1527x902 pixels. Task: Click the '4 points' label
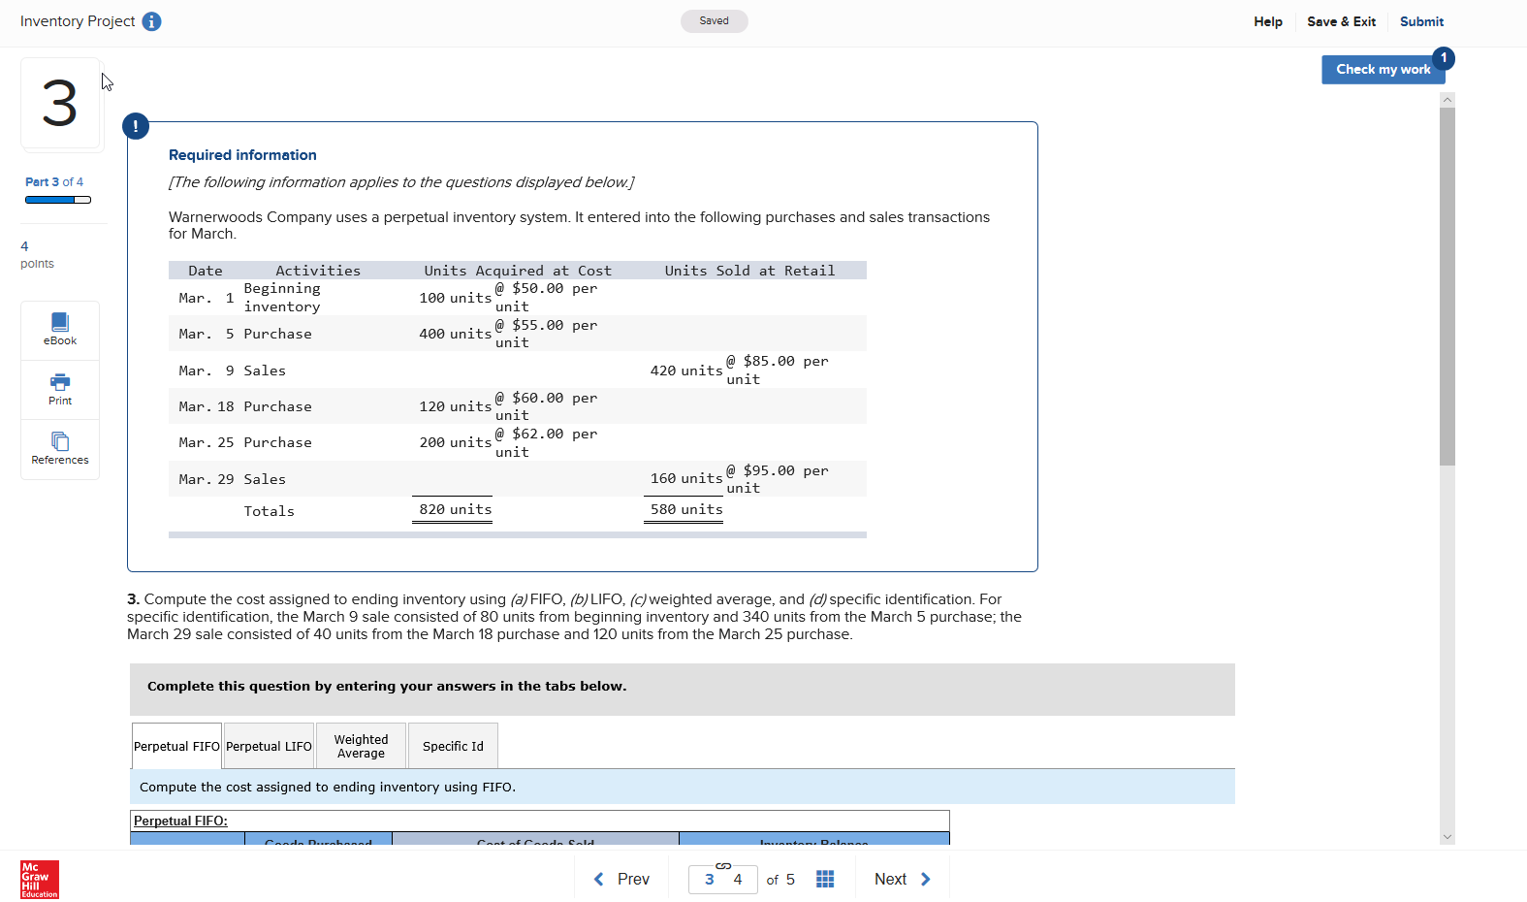[x=37, y=255]
